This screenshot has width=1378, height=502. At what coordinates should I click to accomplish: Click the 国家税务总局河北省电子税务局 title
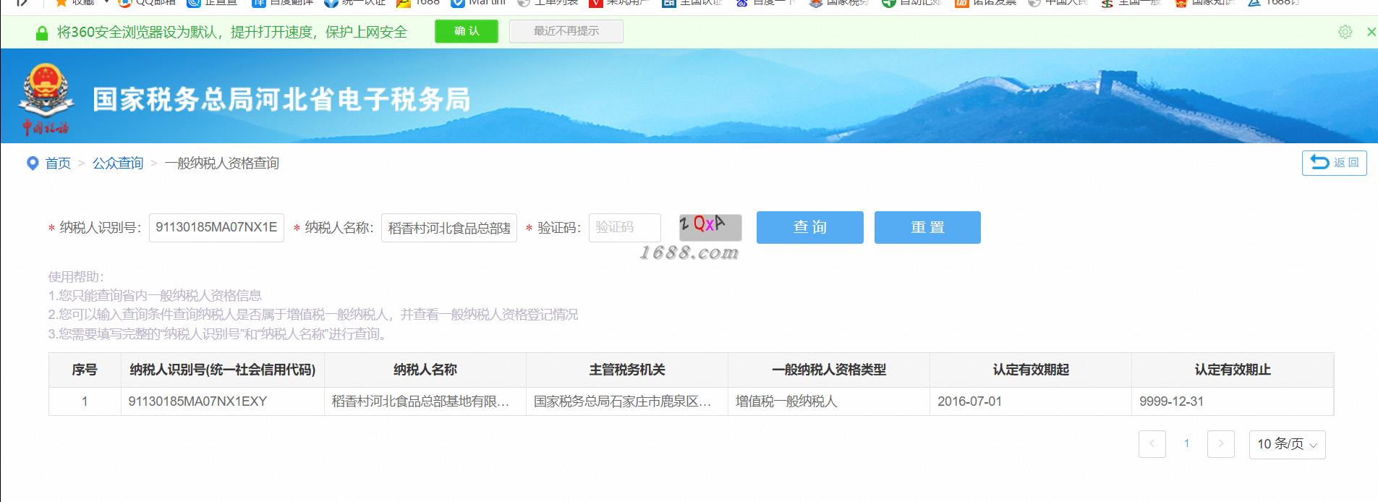tap(281, 100)
